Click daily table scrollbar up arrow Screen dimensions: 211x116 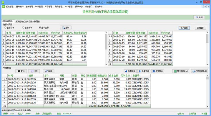click(207, 33)
